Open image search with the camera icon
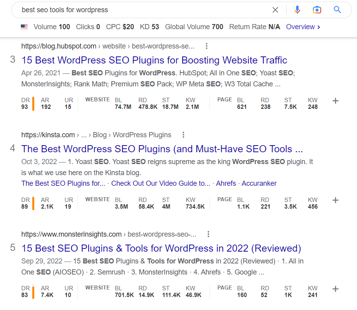 click(317, 10)
